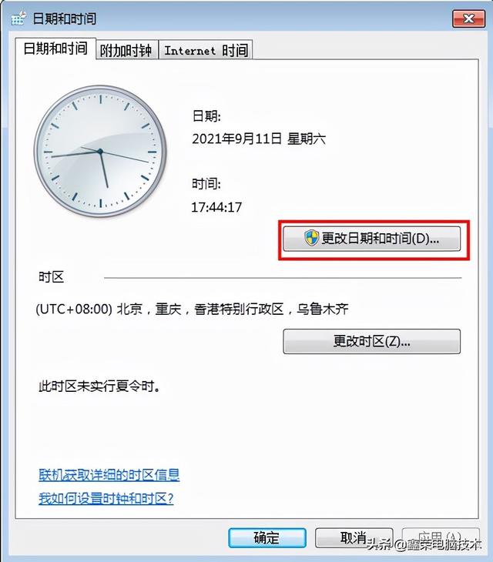This screenshot has height=562, width=493.
Task: Click the 日期和时间 window title text
Action: [65, 18]
